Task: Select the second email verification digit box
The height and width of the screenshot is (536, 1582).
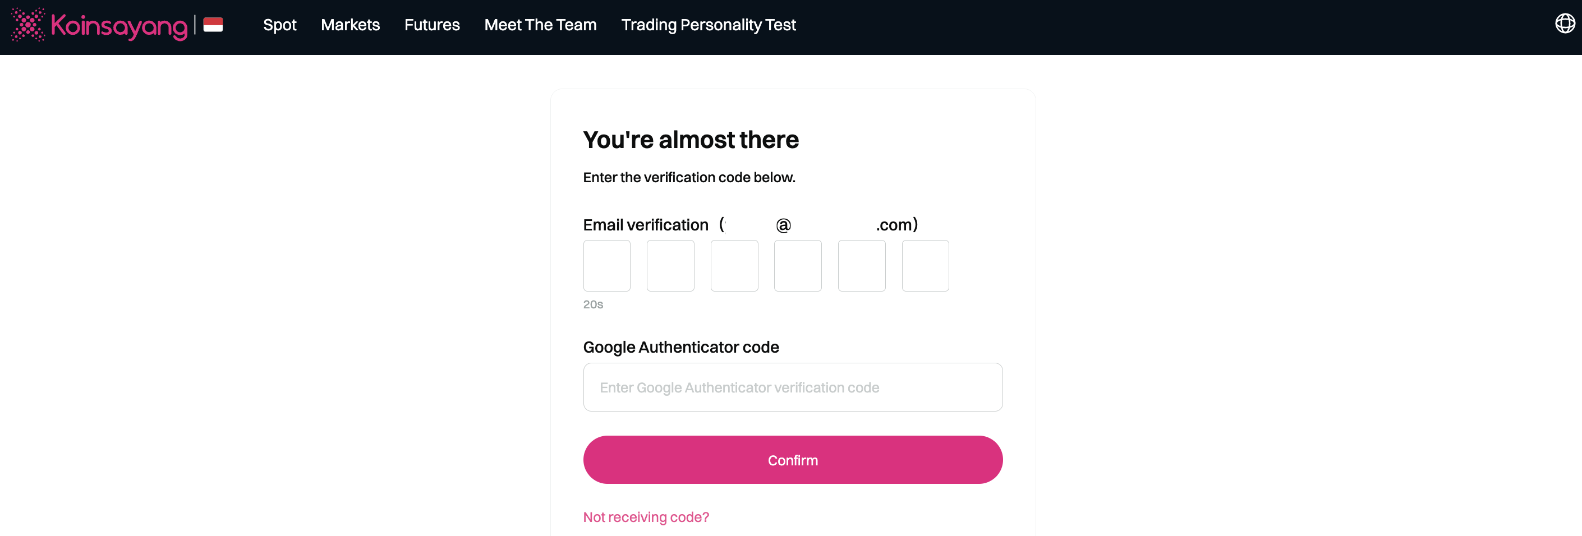Action: click(x=670, y=265)
